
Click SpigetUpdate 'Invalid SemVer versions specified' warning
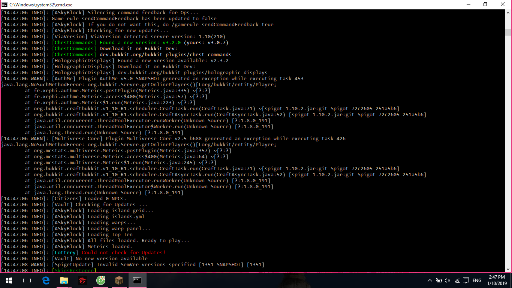click(133, 265)
